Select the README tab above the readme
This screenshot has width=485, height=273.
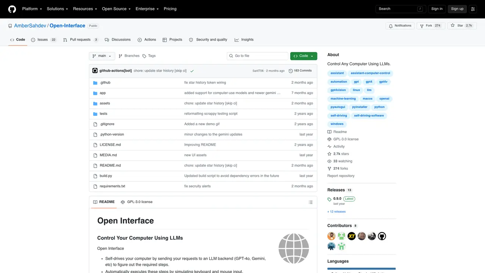(104, 202)
